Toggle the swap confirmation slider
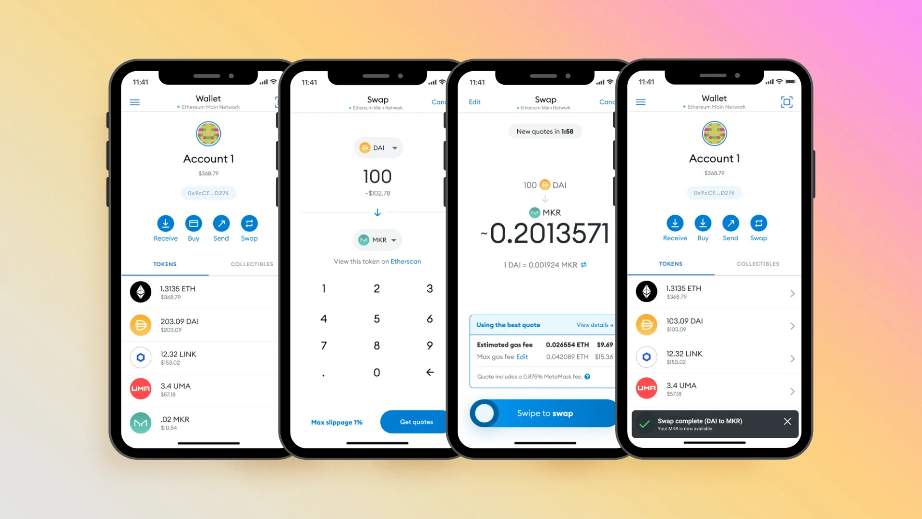 tap(483, 412)
